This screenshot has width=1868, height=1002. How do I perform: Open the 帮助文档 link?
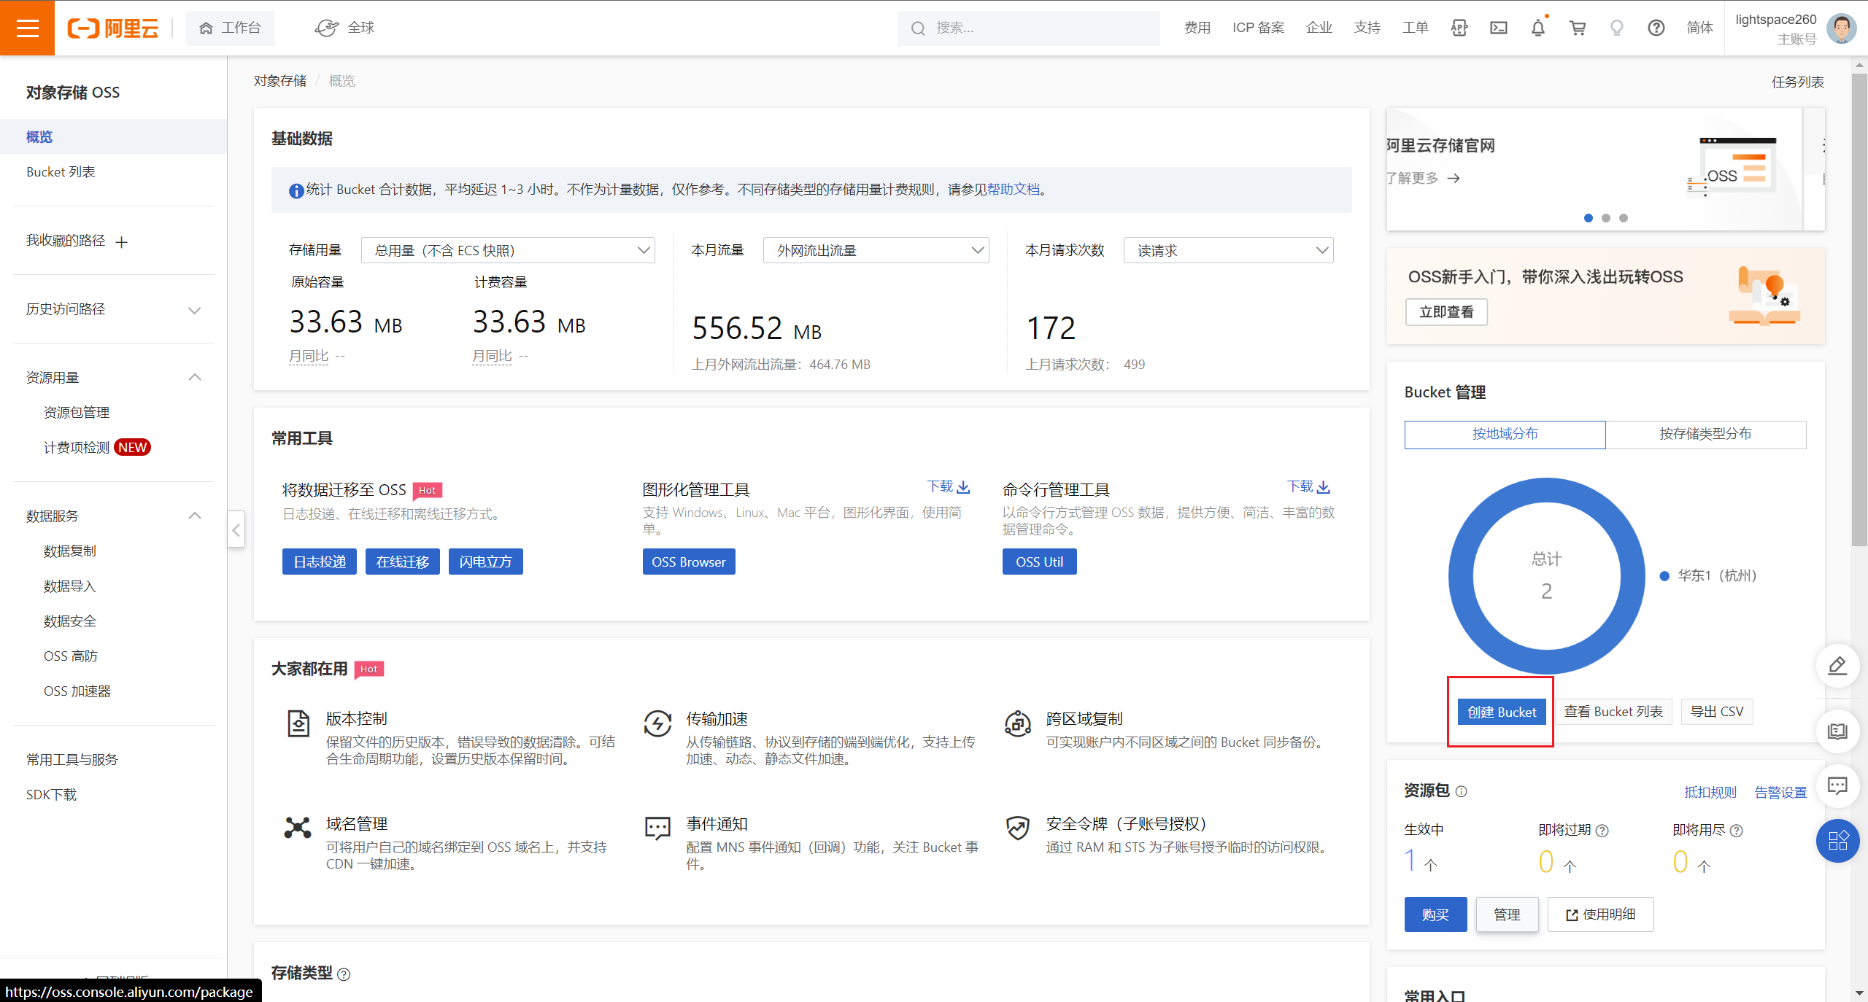coord(1014,190)
